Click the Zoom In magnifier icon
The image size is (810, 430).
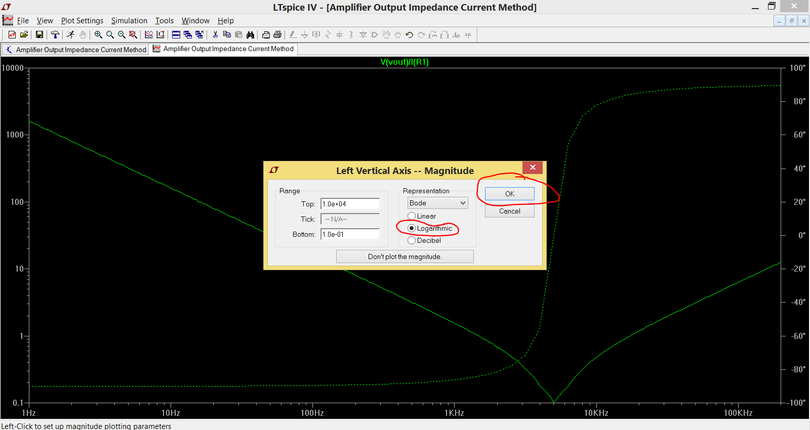tap(98, 35)
